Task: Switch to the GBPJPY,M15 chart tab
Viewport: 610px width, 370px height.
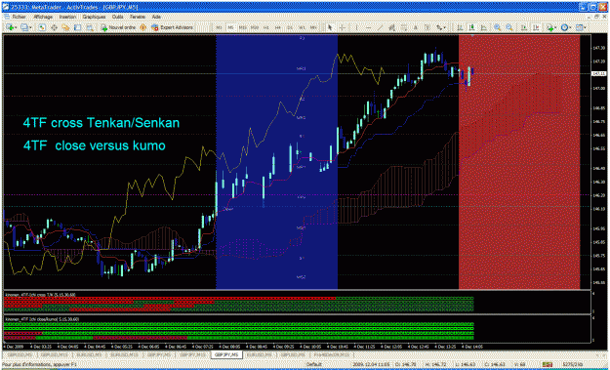Action: 192,354
